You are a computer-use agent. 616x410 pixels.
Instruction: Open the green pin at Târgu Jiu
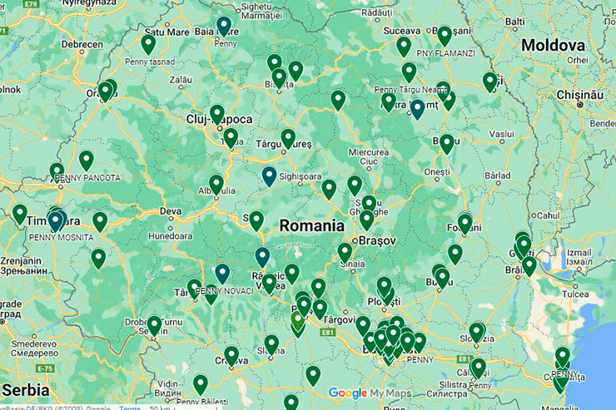pos(194,289)
